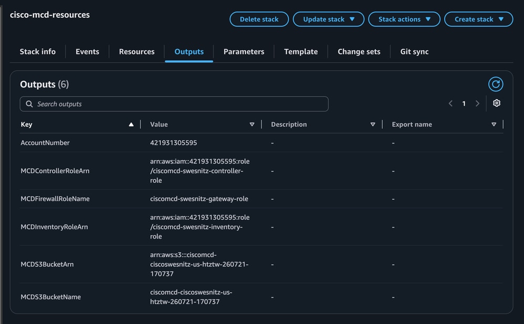The height and width of the screenshot is (324, 524).
Task: Open the Resources tab
Action: (137, 52)
